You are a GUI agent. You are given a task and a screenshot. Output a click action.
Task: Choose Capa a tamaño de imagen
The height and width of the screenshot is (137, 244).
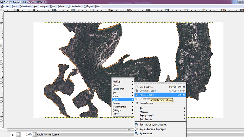[160, 129]
